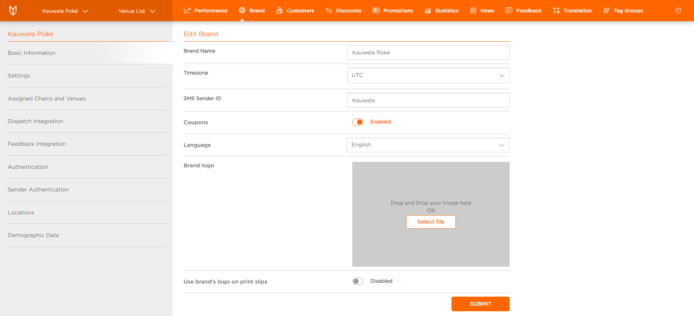Viewport: 694px width, 316px height.
Task: Open the Performance tab
Action: (x=206, y=11)
